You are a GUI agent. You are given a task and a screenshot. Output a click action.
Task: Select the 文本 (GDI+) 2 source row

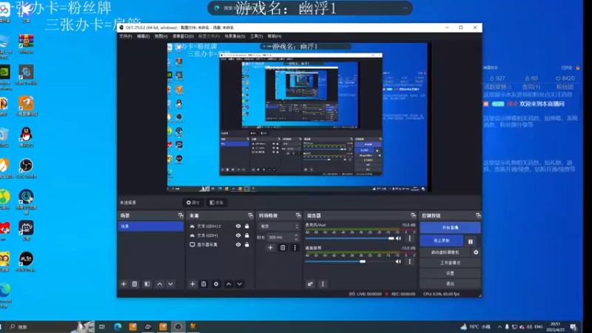[x=220, y=226]
